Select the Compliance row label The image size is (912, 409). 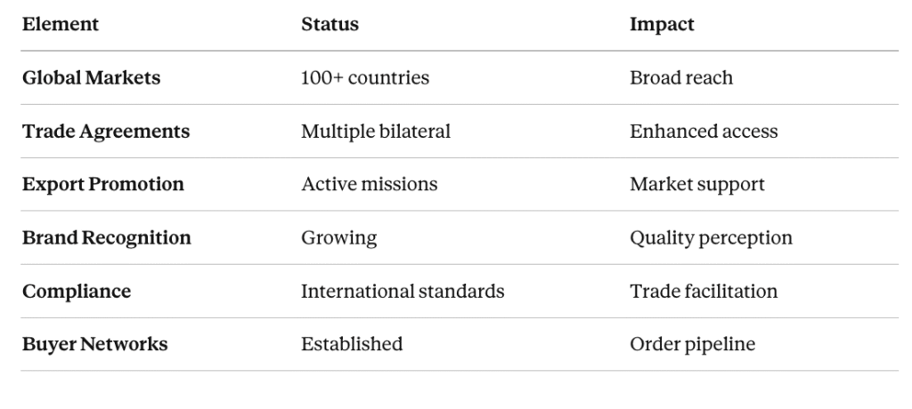tap(77, 292)
